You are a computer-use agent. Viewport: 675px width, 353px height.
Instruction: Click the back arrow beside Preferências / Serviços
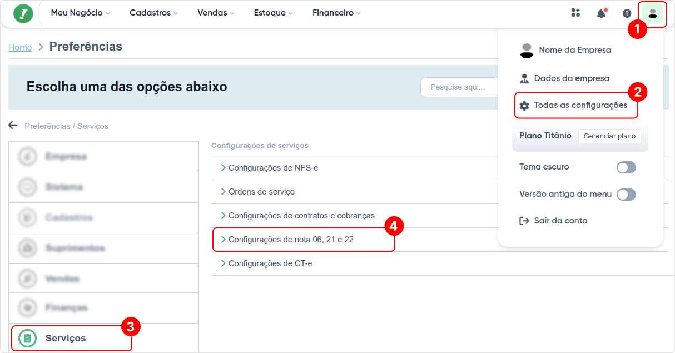click(13, 125)
